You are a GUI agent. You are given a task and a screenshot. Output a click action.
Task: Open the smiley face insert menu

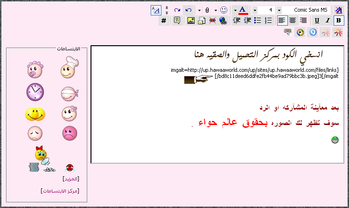pyautogui.click(x=224, y=10)
